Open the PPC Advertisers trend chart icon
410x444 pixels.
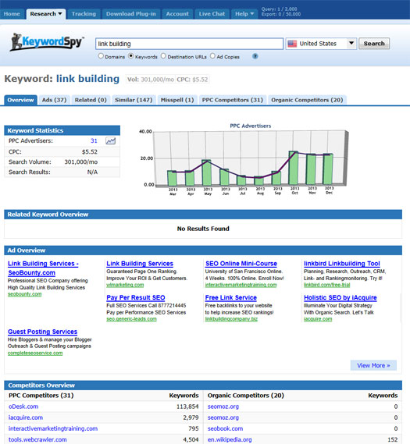[110, 140]
